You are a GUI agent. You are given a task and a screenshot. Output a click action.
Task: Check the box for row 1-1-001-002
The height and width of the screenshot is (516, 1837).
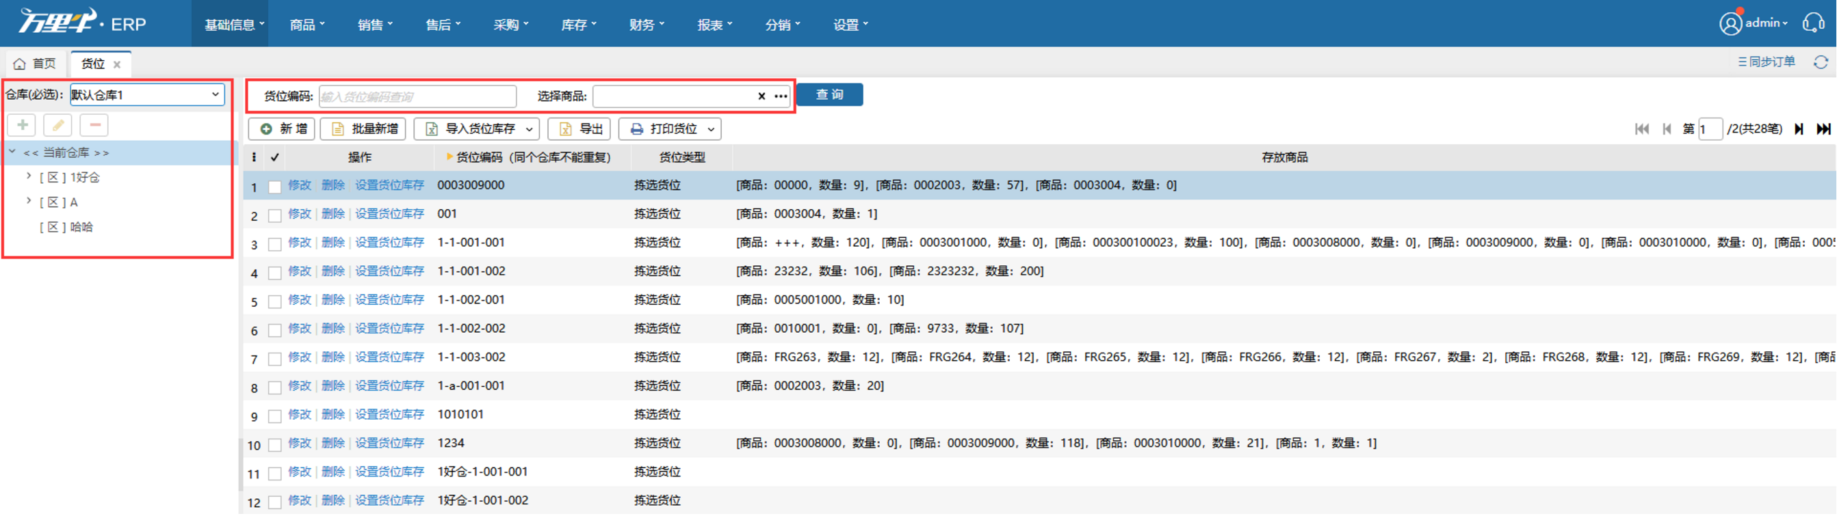274,273
